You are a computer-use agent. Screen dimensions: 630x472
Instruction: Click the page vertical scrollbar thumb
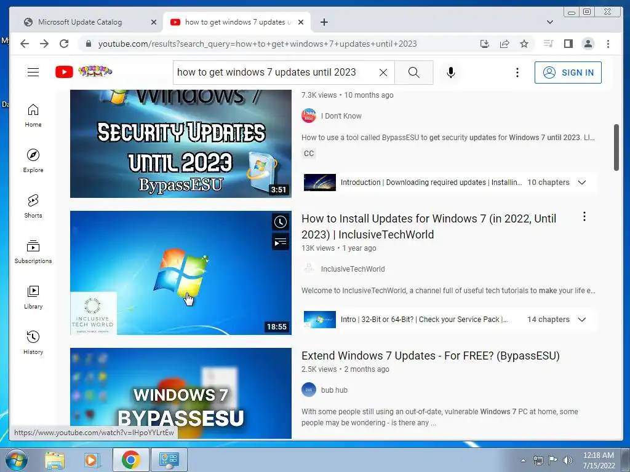616,147
